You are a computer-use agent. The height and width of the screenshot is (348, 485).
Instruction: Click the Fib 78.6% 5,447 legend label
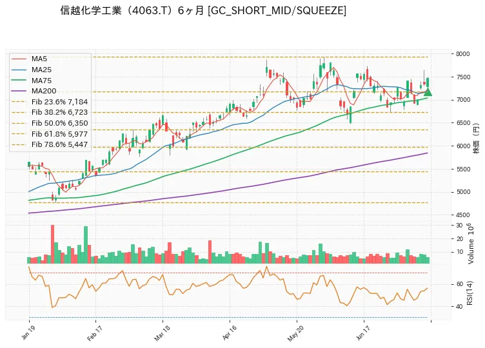click(x=59, y=144)
